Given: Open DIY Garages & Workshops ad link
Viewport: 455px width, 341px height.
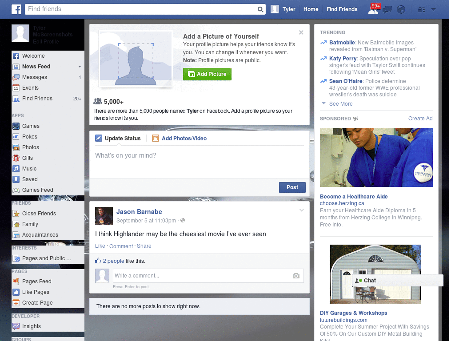Looking at the screenshot, I should pyautogui.click(x=353, y=313).
